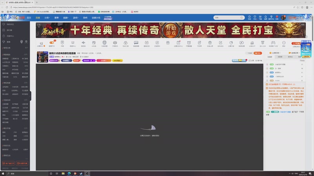Click the gamepad promotion plan icon
Viewport: 314px width, 176px height.
273,43
